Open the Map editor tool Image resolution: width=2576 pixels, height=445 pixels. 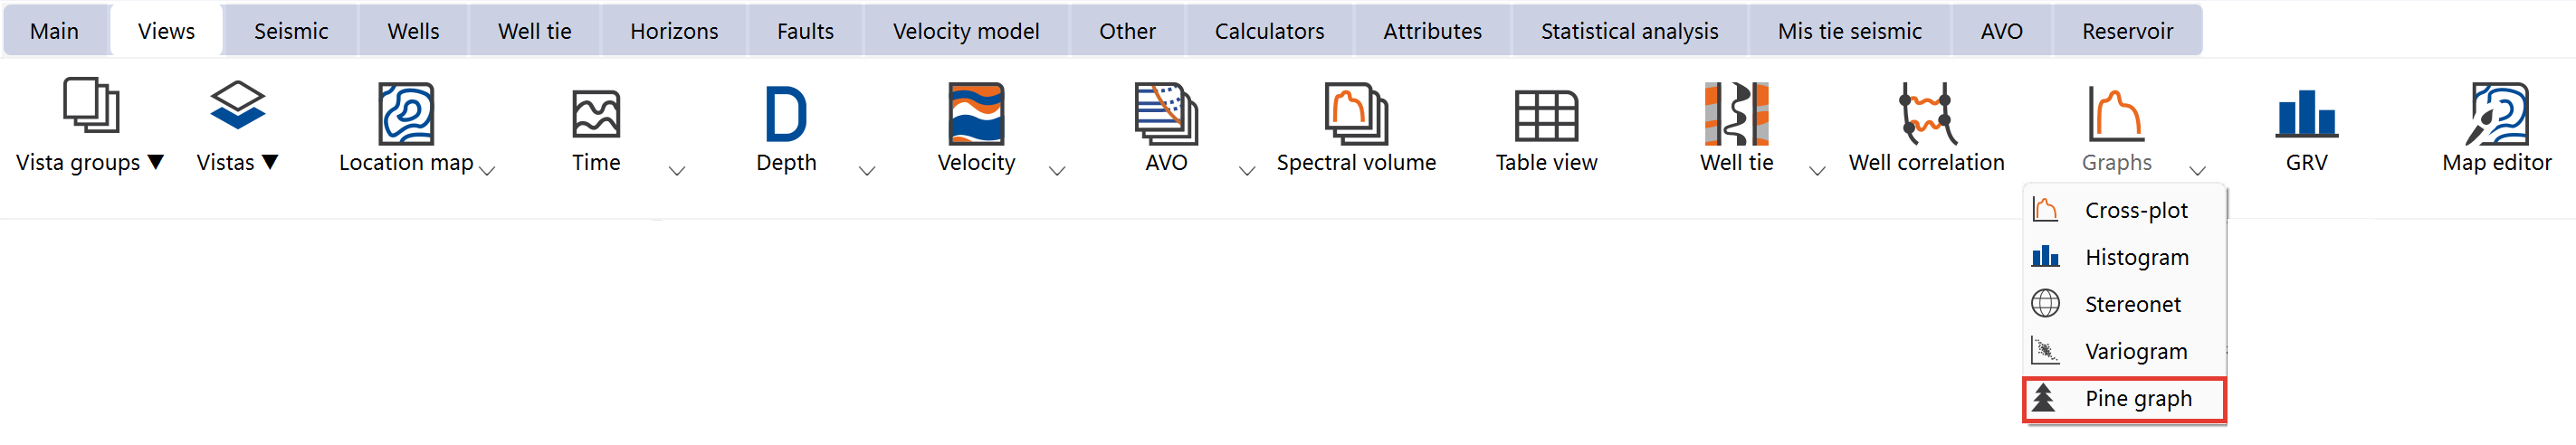pyautogui.click(x=2496, y=115)
